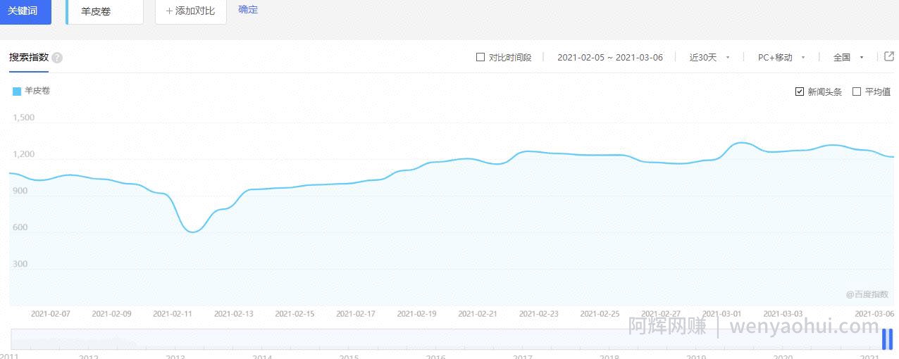Click the 添加对比 button
This screenshot has height=359, width=899.
point(191,11)
